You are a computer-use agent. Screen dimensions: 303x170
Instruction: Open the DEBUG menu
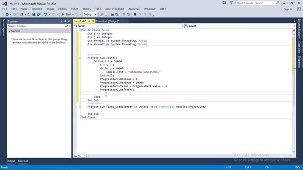pyautogui.click(x=62, y=9)
